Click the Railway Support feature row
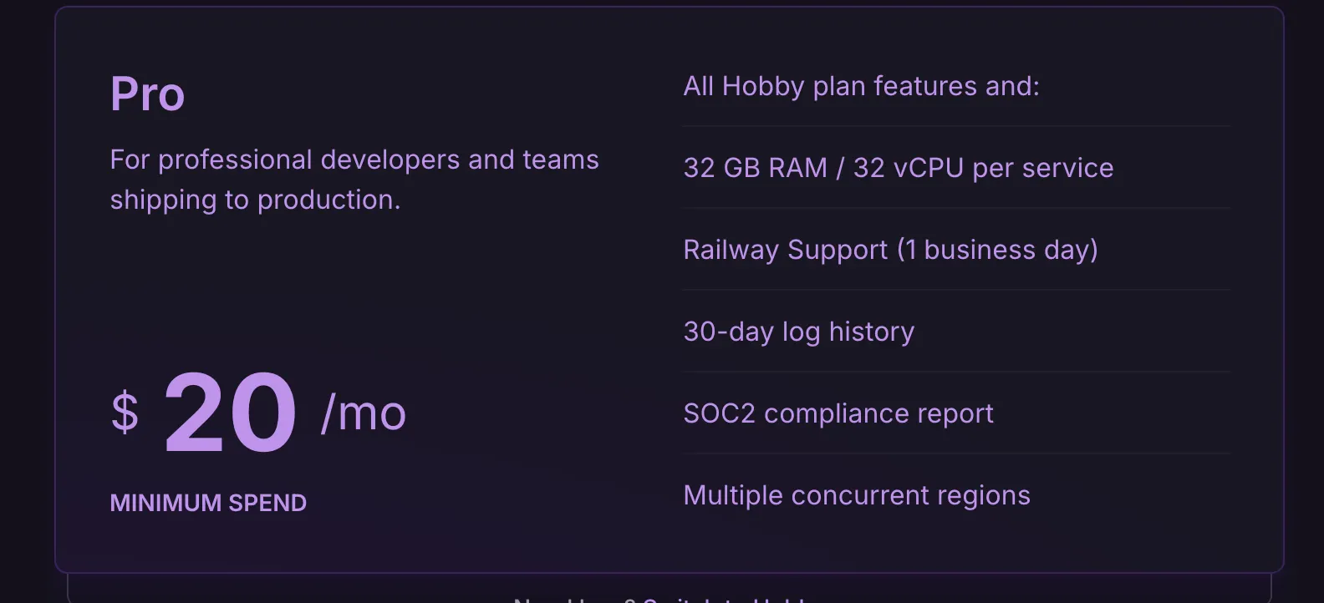The width and height of the screenshot is (1324, 603). point(956,250)
